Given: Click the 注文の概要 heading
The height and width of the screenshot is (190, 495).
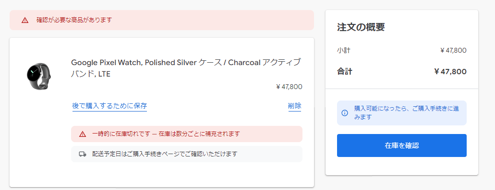Looking at the screenshot, I should pyautogui.click(x=361, y=27).
